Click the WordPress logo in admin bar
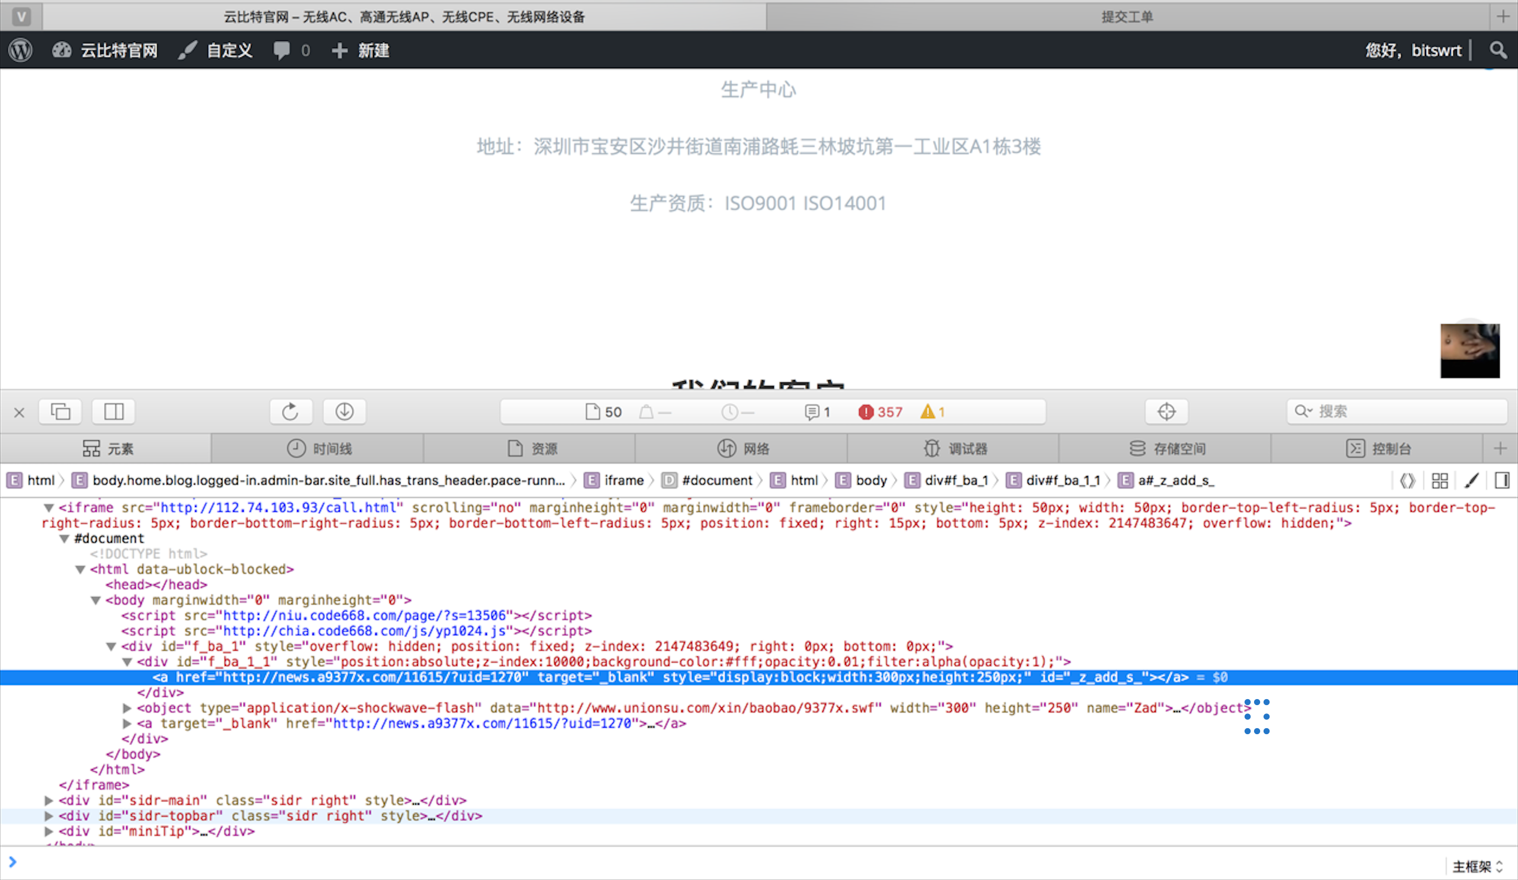The height and width of the screenshot is (880, 1518). pyautogui.click(x=21, y=50)
